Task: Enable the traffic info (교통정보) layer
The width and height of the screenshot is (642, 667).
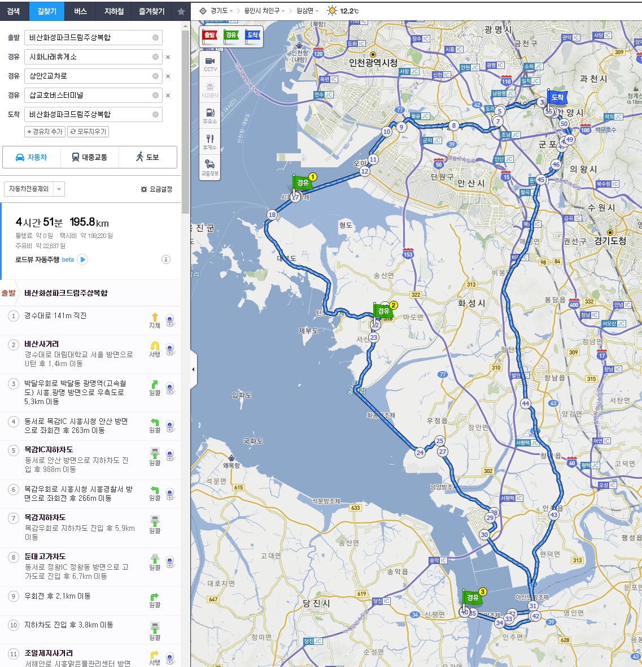Action: coord(210,167)
